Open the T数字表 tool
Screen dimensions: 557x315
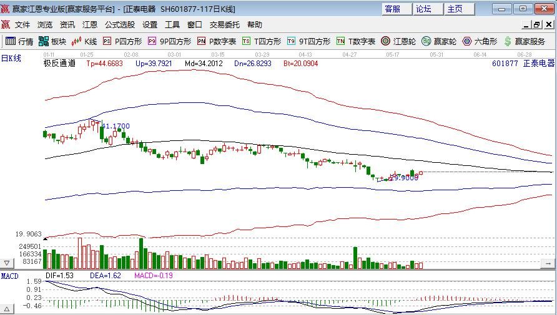point(356,42)
